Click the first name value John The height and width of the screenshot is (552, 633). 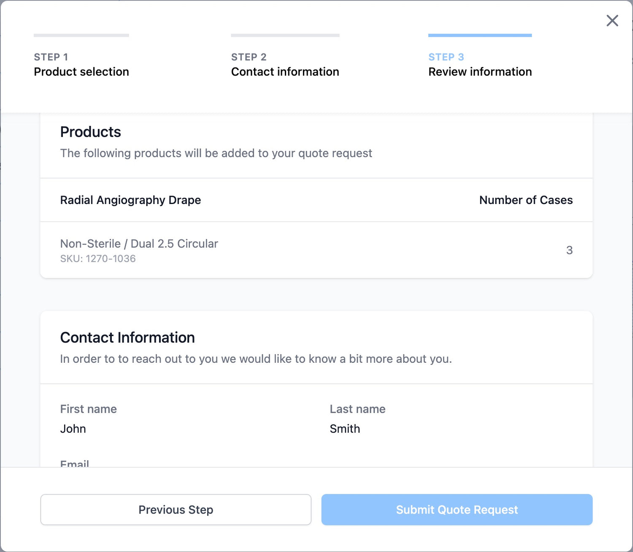coord(73,429)
